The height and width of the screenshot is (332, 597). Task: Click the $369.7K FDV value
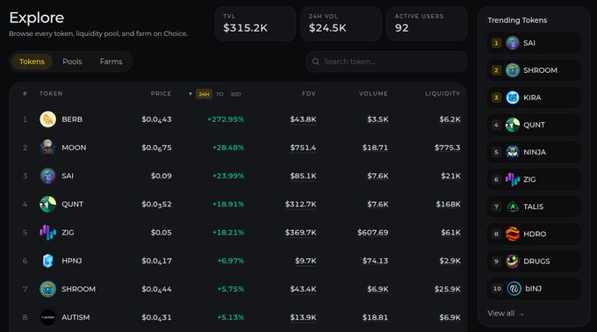pyautogui.click(x=301, y=232)
